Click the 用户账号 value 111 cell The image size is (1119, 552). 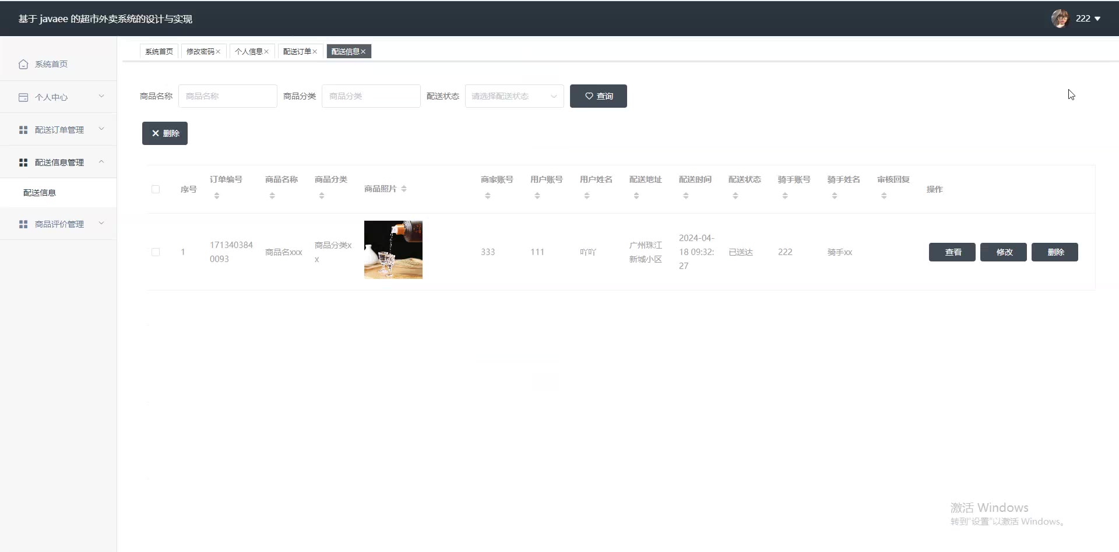point(537,252)
